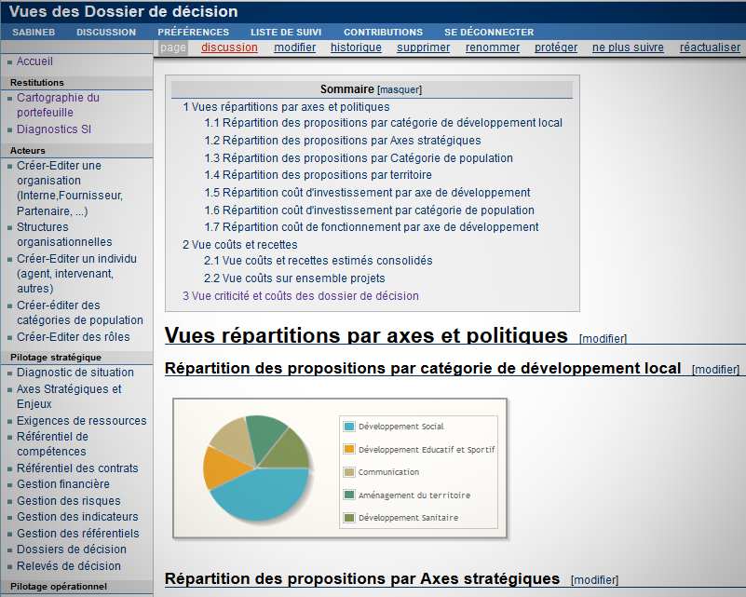Open 'Axes Stratégiques et Enjeux' link
Screen dimensions: 746x597
pyautogui.click(x=69, y=396)
